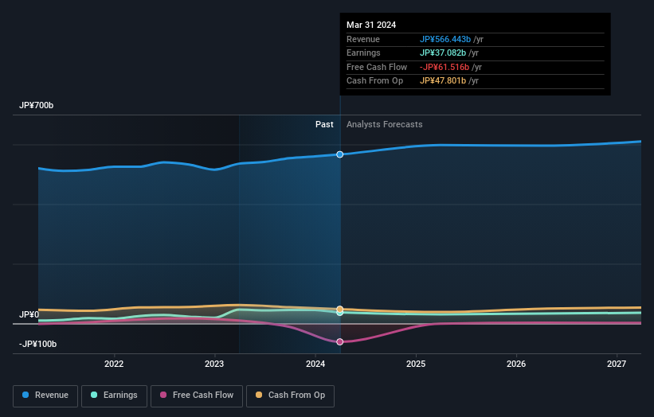
Task: Click the 2022 x-axis label
Action: point(114,364)
